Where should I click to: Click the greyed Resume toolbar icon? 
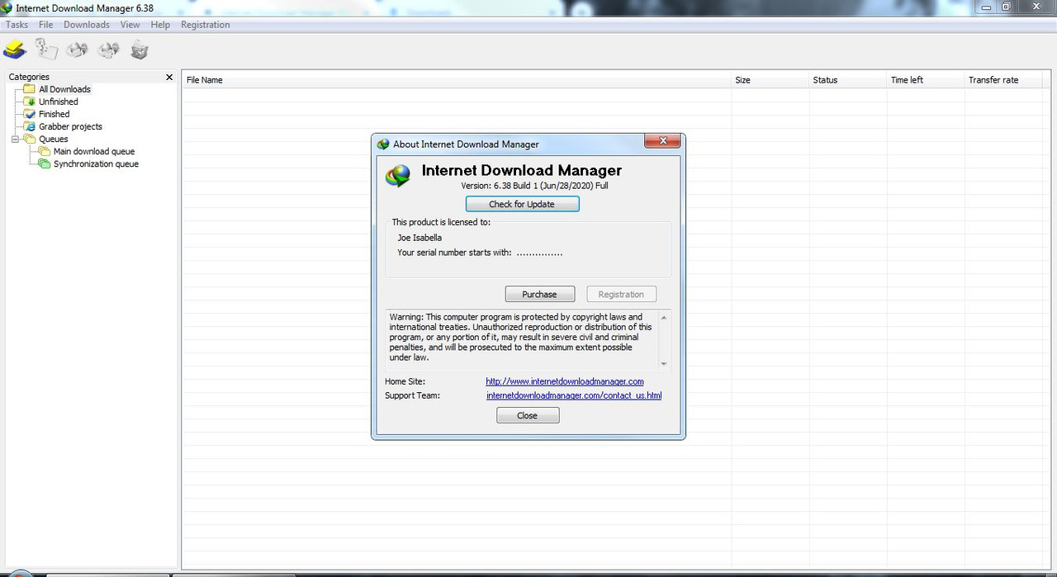[46, 50]
